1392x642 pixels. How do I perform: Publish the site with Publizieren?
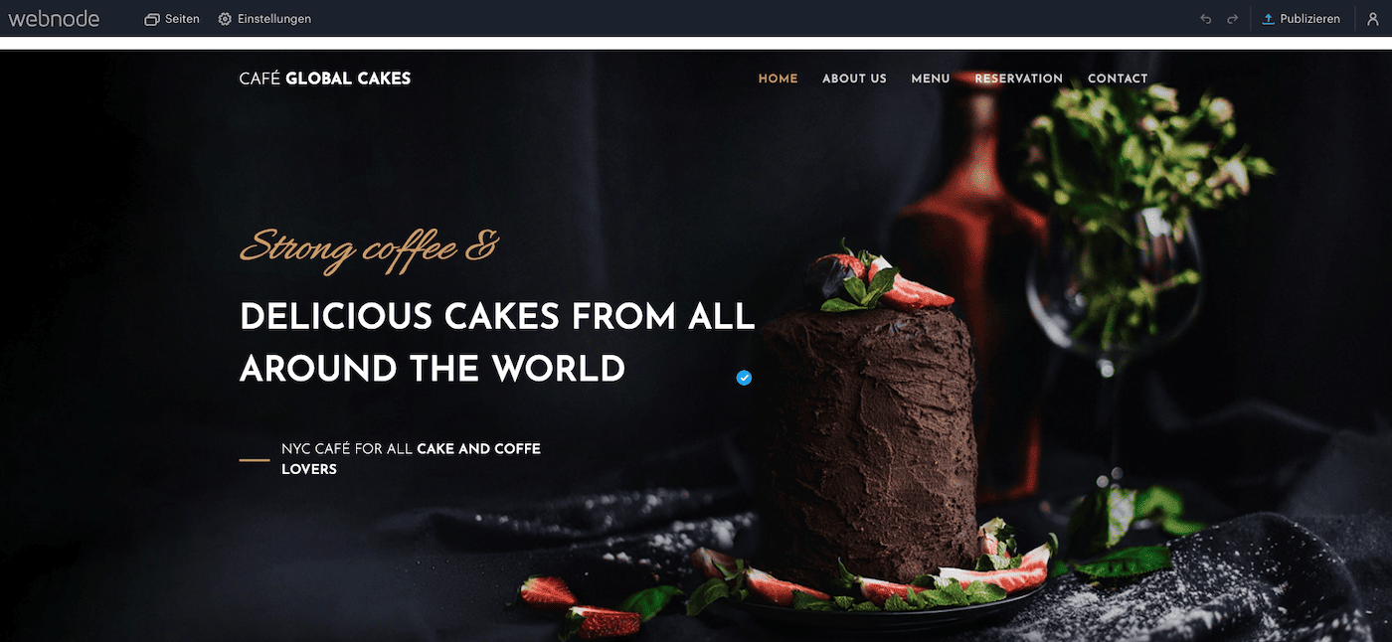1301,19
